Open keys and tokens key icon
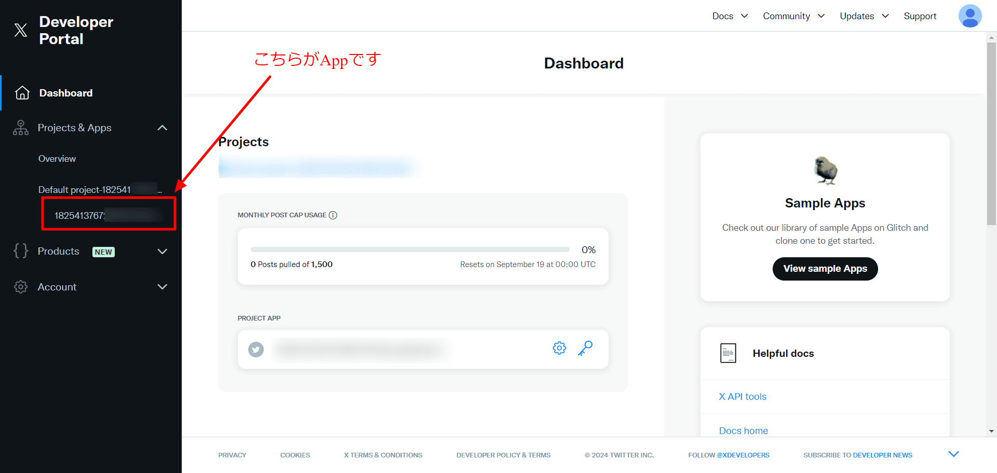The width and height of the screenshot is (997, 473). (x=585, y=348)
